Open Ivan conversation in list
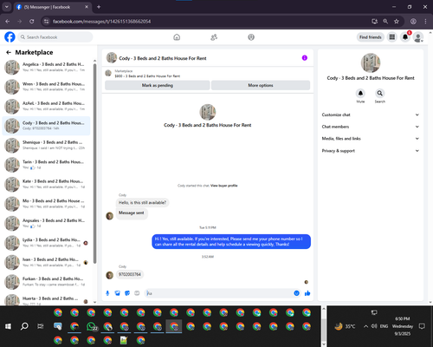Image resolution: width=433 pixels, height=347 pixels. tap(46, 262)
